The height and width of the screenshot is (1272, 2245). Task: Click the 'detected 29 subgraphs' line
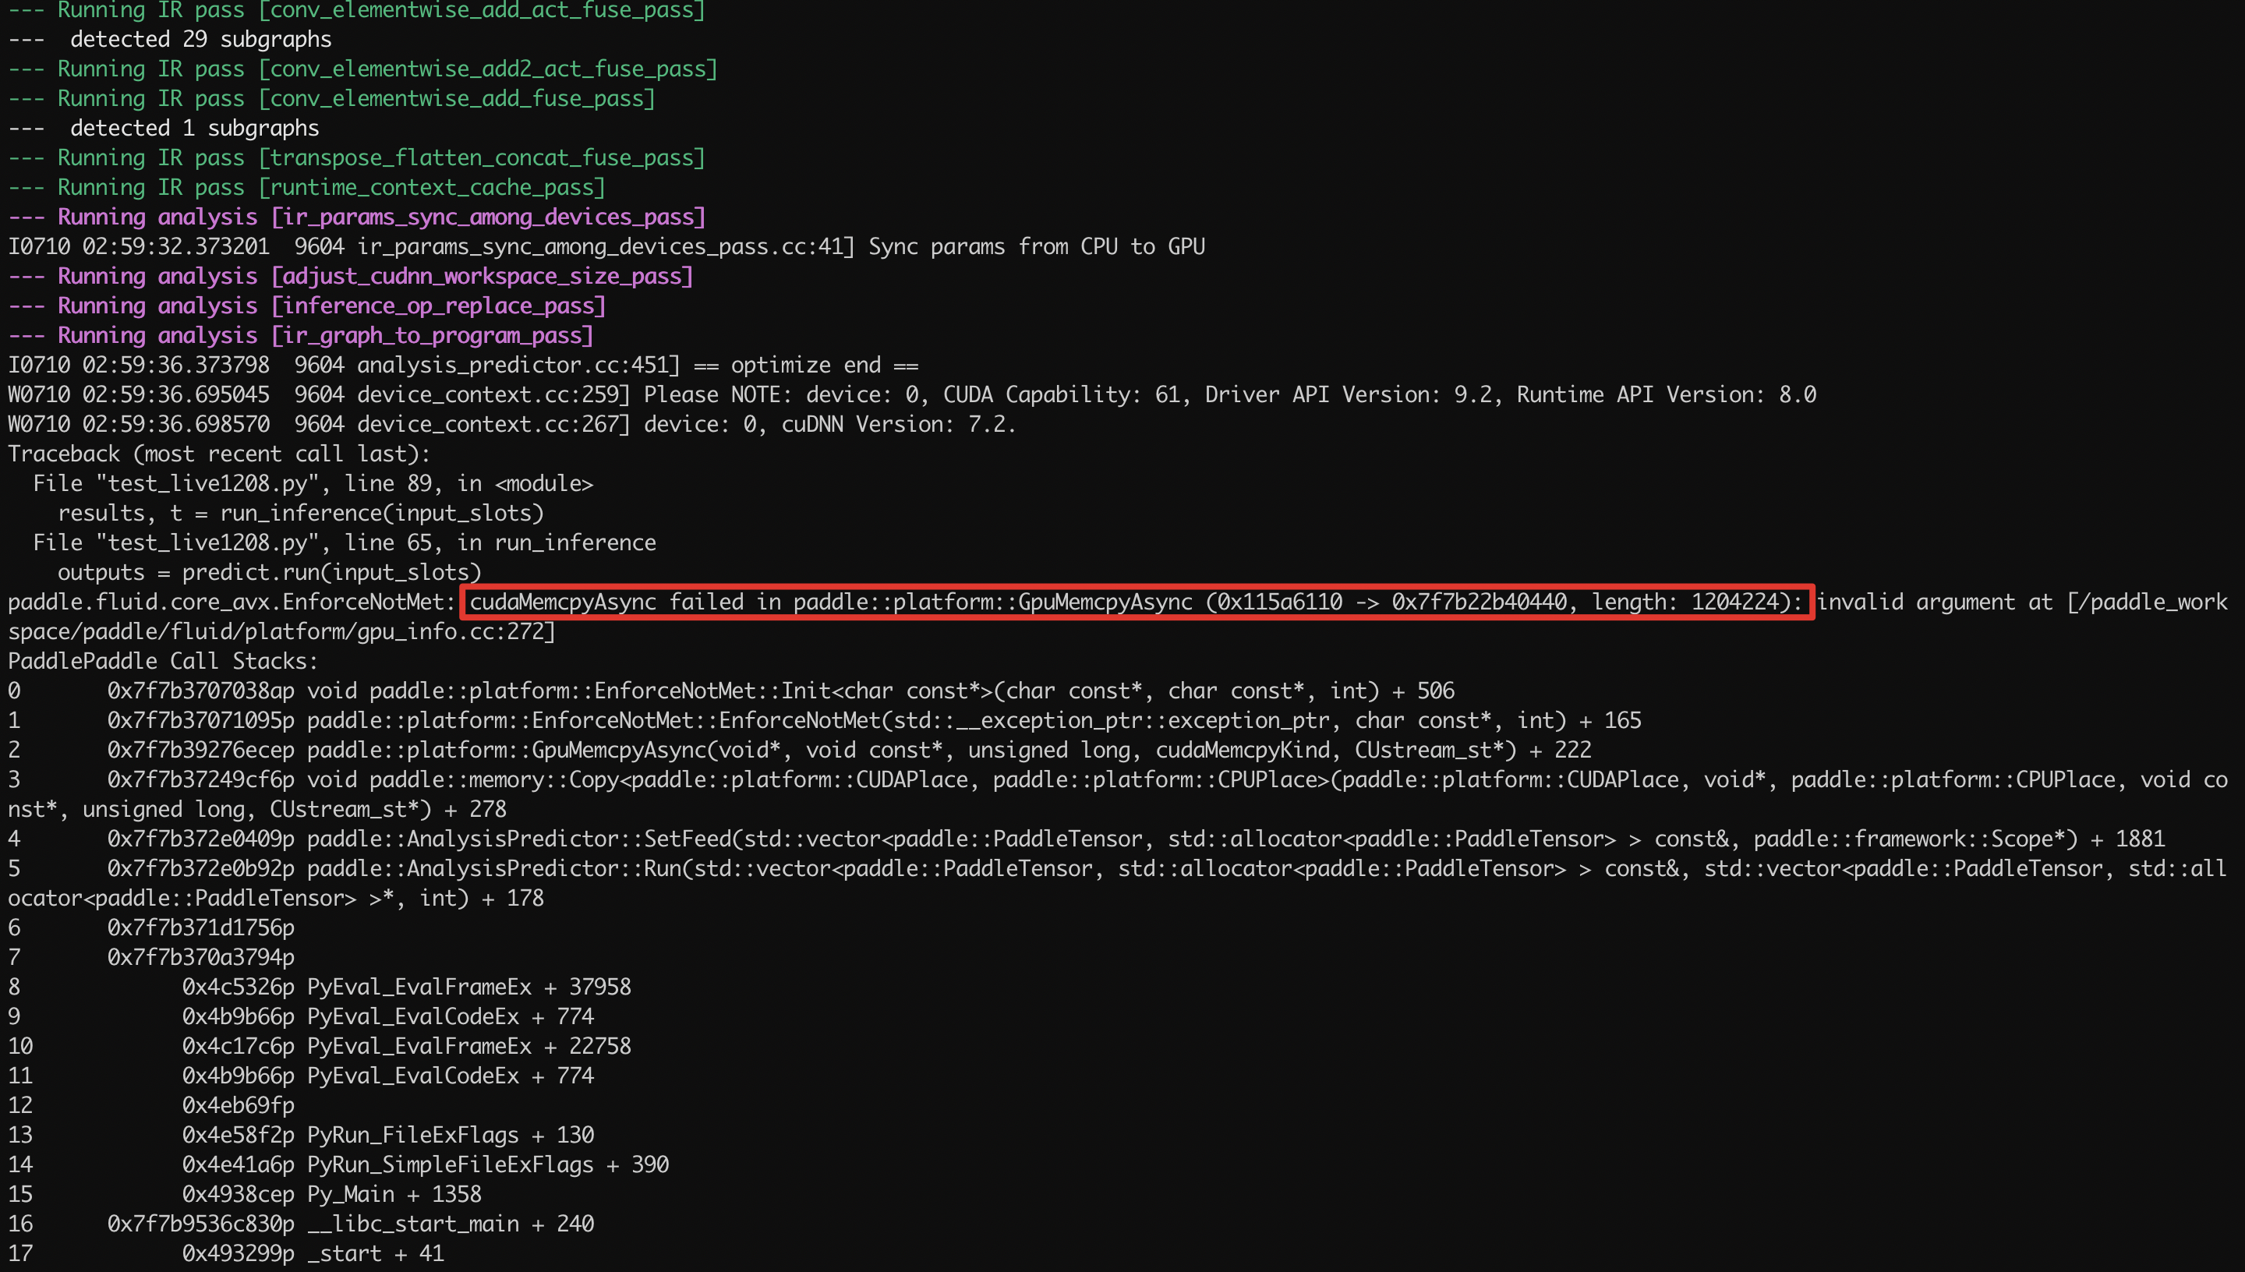[201, 39]
